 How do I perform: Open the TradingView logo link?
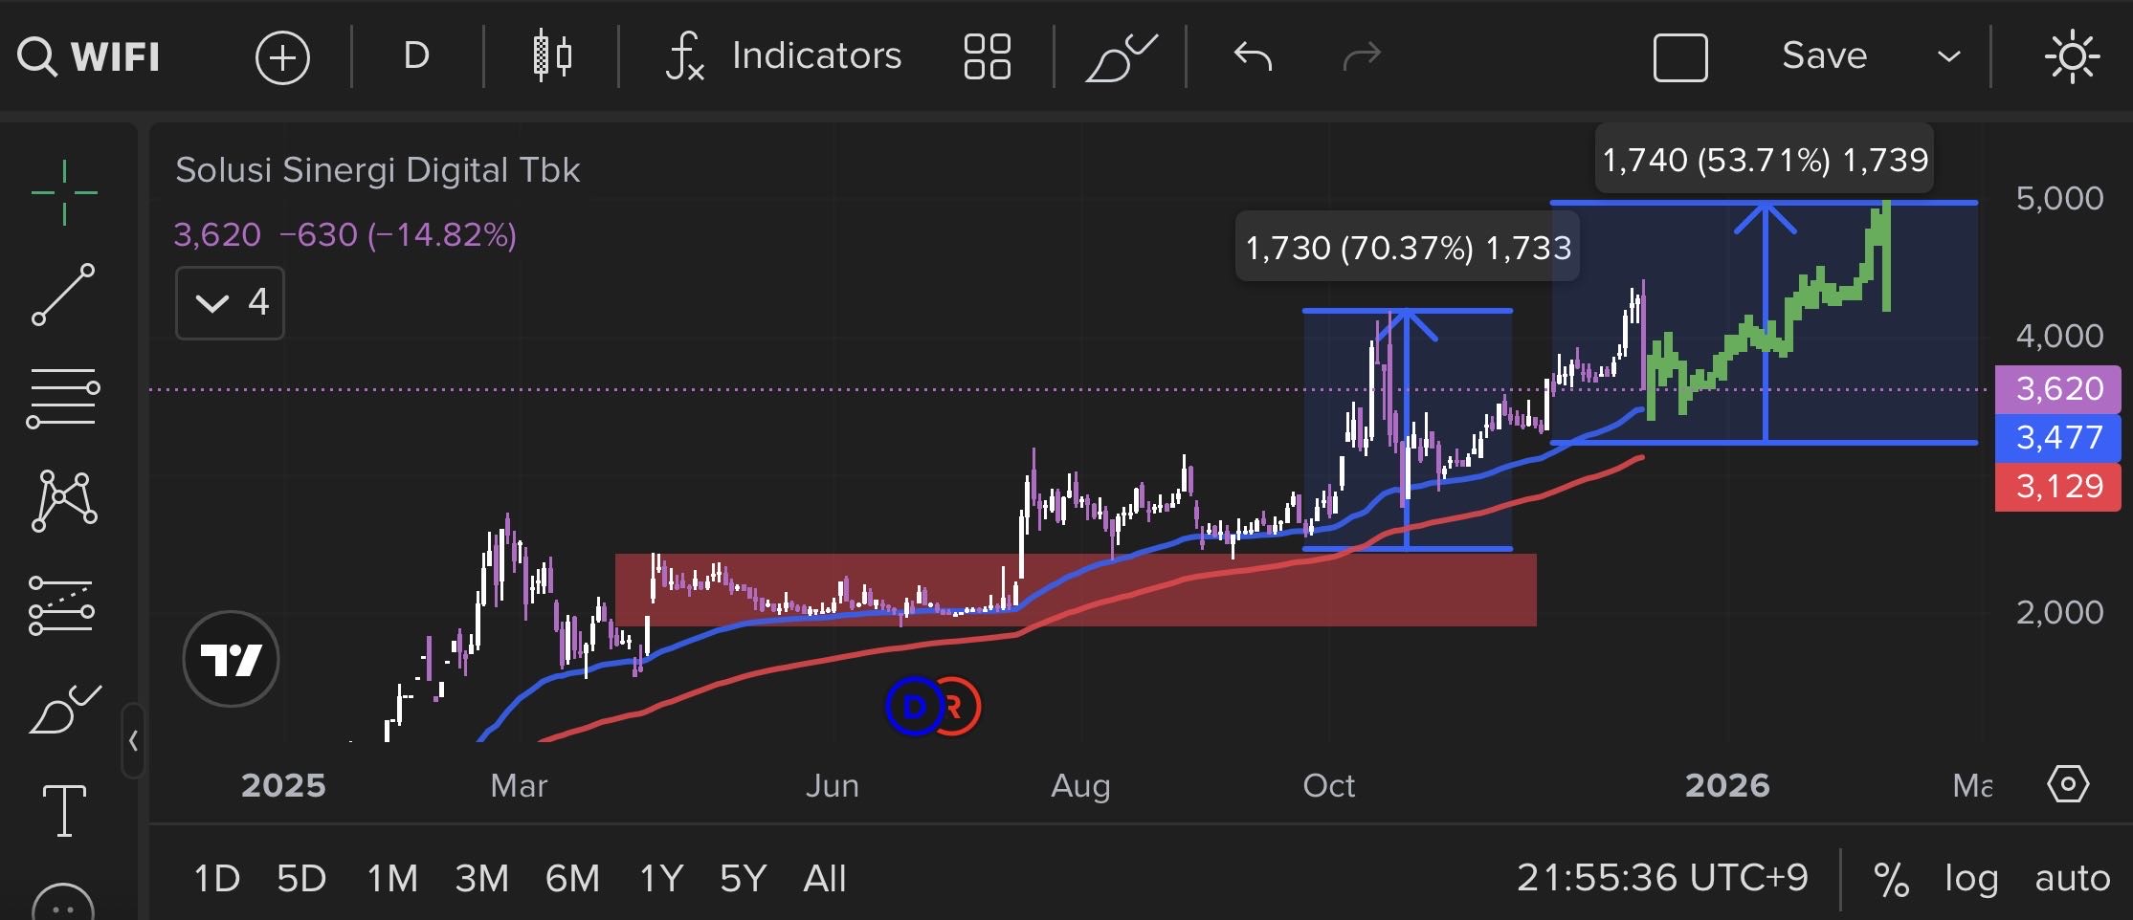click(x=231, y=659)
